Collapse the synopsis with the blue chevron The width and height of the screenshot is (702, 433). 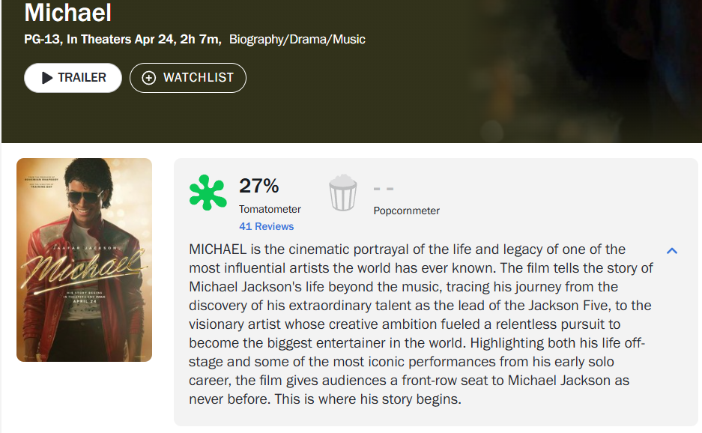tap(672, 250)
